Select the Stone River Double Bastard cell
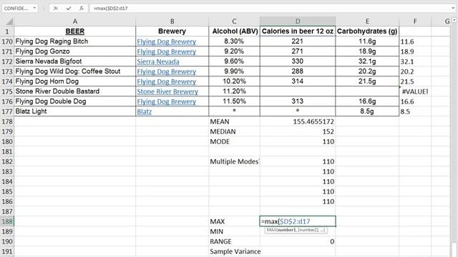This screenshot has width=458, height=257. coord(74,91)
